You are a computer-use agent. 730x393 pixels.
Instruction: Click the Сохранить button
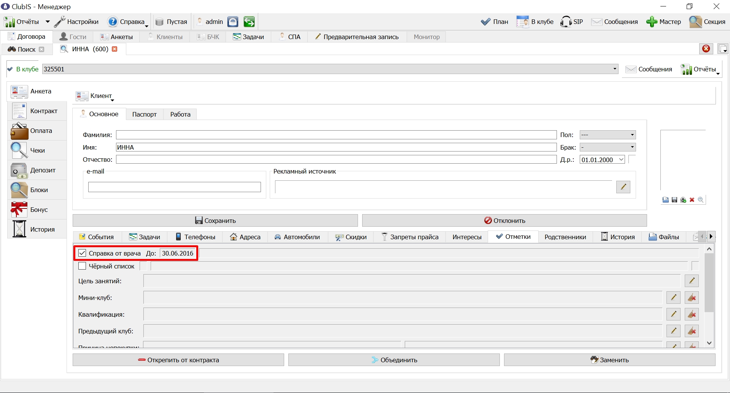pos(215,221)
